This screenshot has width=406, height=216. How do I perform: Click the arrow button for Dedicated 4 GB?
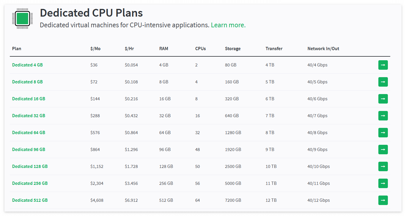[383, 65]
